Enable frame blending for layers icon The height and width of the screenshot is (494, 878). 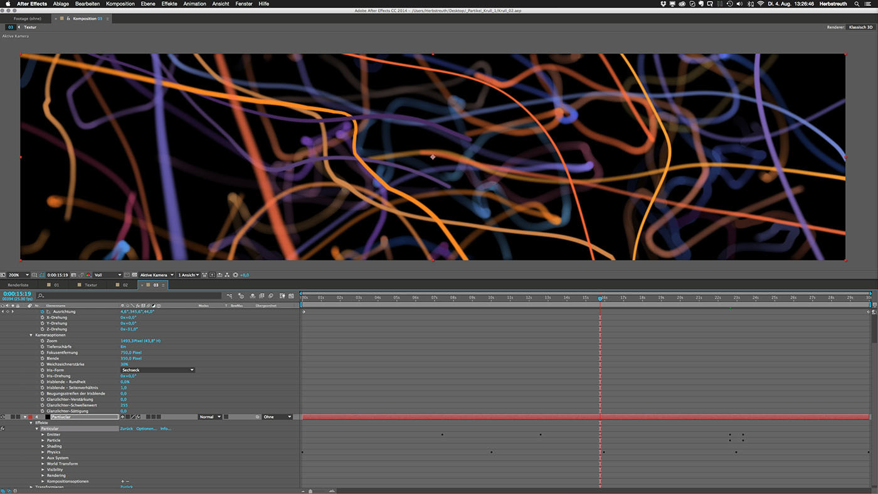262,296
